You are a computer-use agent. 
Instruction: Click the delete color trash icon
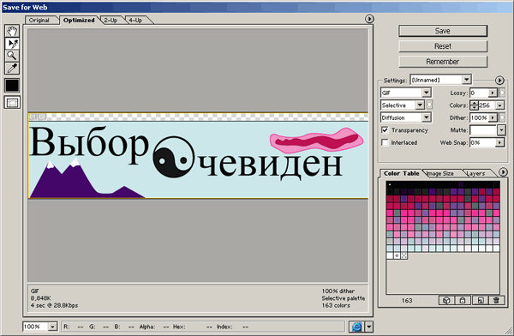[x=496, y=300]
